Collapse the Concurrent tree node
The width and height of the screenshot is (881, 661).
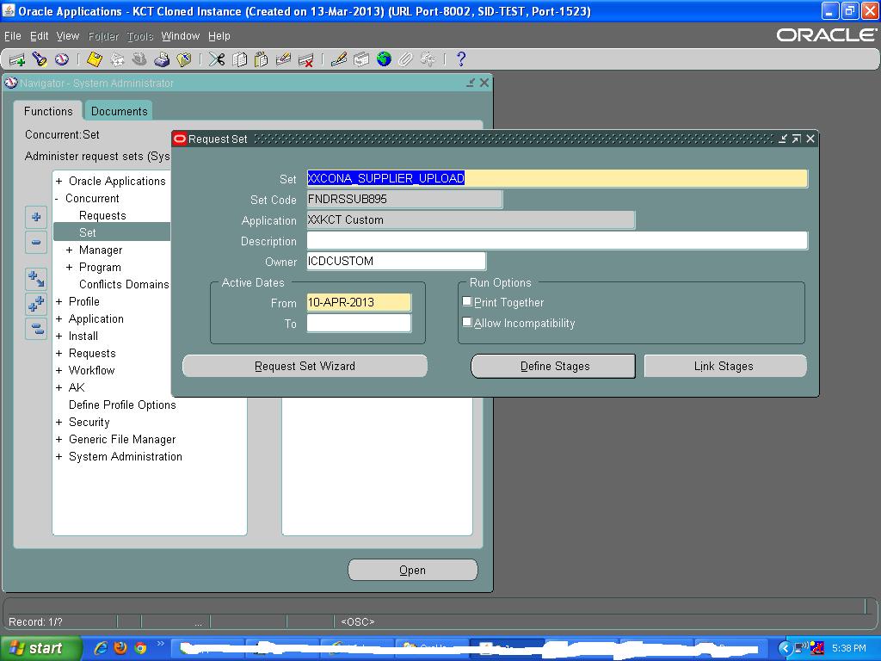pos(57,199)
